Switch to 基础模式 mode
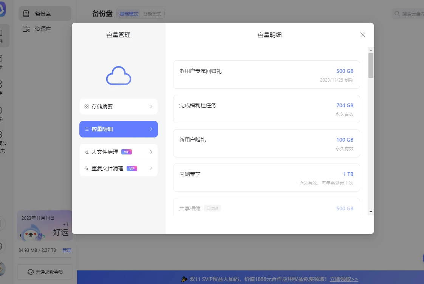The width and height of the screenshot is (424, 284). coord(129,14)
